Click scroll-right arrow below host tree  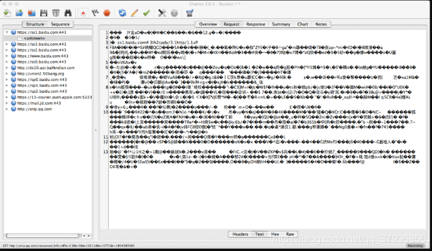(x=89, y=236)
